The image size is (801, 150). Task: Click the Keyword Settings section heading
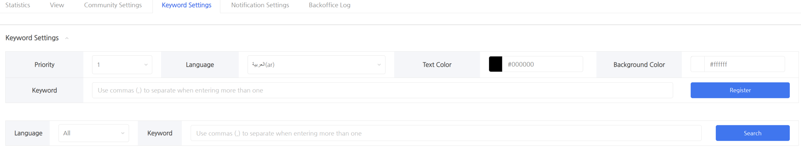32,38
